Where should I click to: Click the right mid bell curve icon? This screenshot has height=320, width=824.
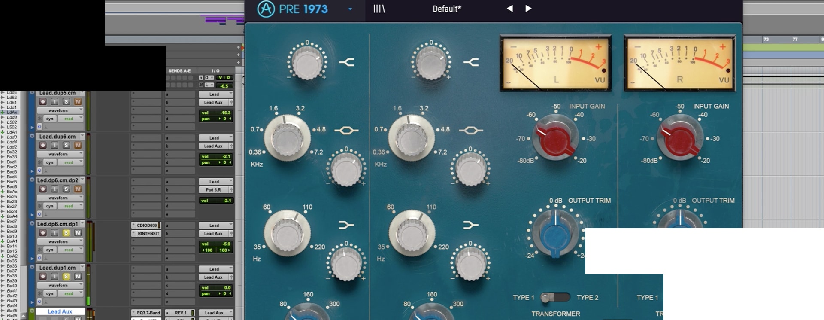(471, 130)
